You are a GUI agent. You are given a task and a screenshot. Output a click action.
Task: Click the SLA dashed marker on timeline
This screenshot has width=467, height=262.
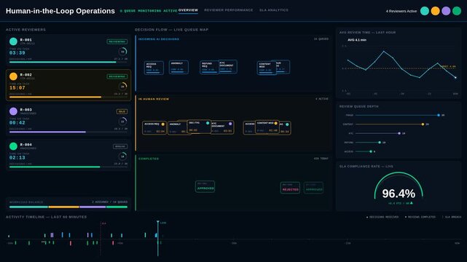coord(101,239)
